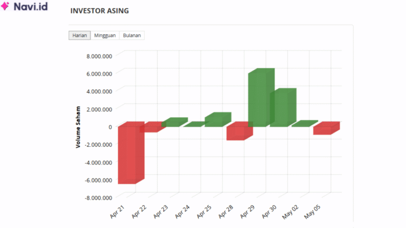Click the red May 05 bar

(x=322, y=130)
